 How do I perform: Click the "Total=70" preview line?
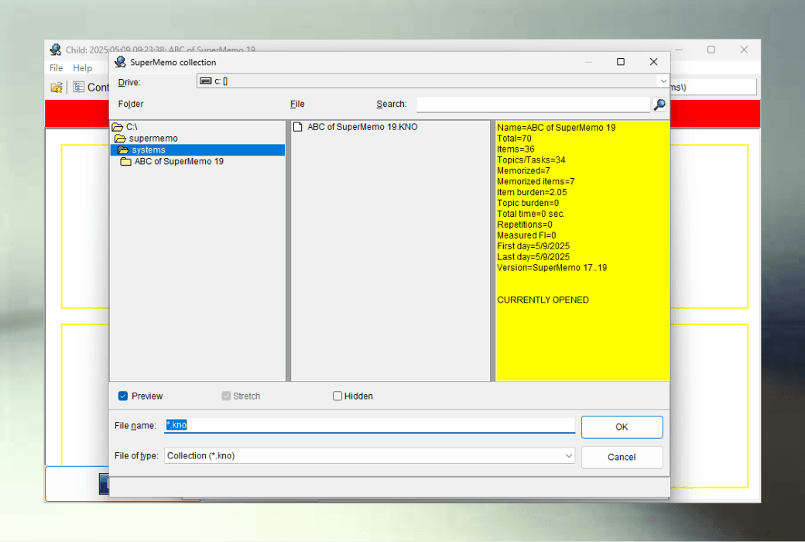[x=514, y=138]
